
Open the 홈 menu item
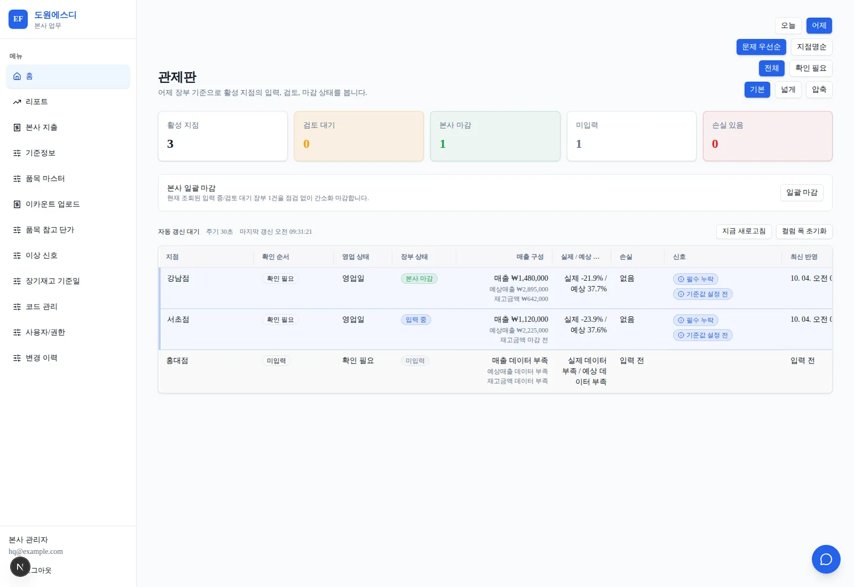coord(68,76)
